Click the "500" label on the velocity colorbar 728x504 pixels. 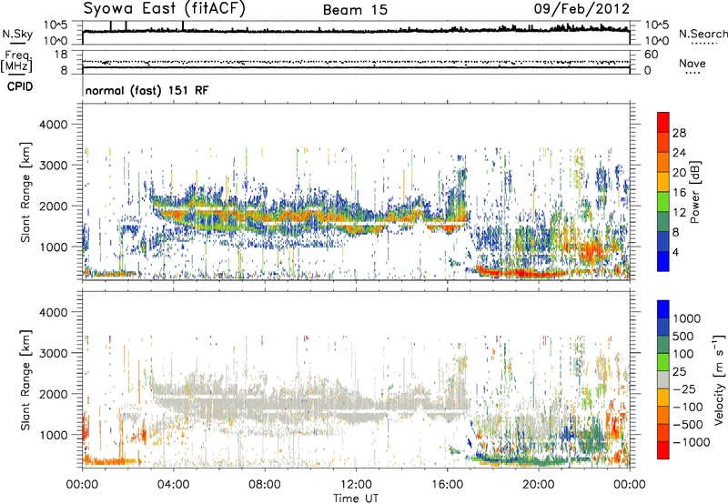tap(682, 337)
